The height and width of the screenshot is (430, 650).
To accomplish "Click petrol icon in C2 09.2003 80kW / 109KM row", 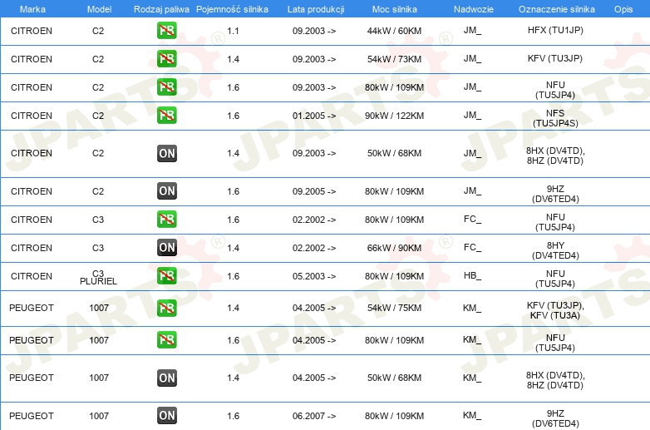I will (x=166, y=87).
